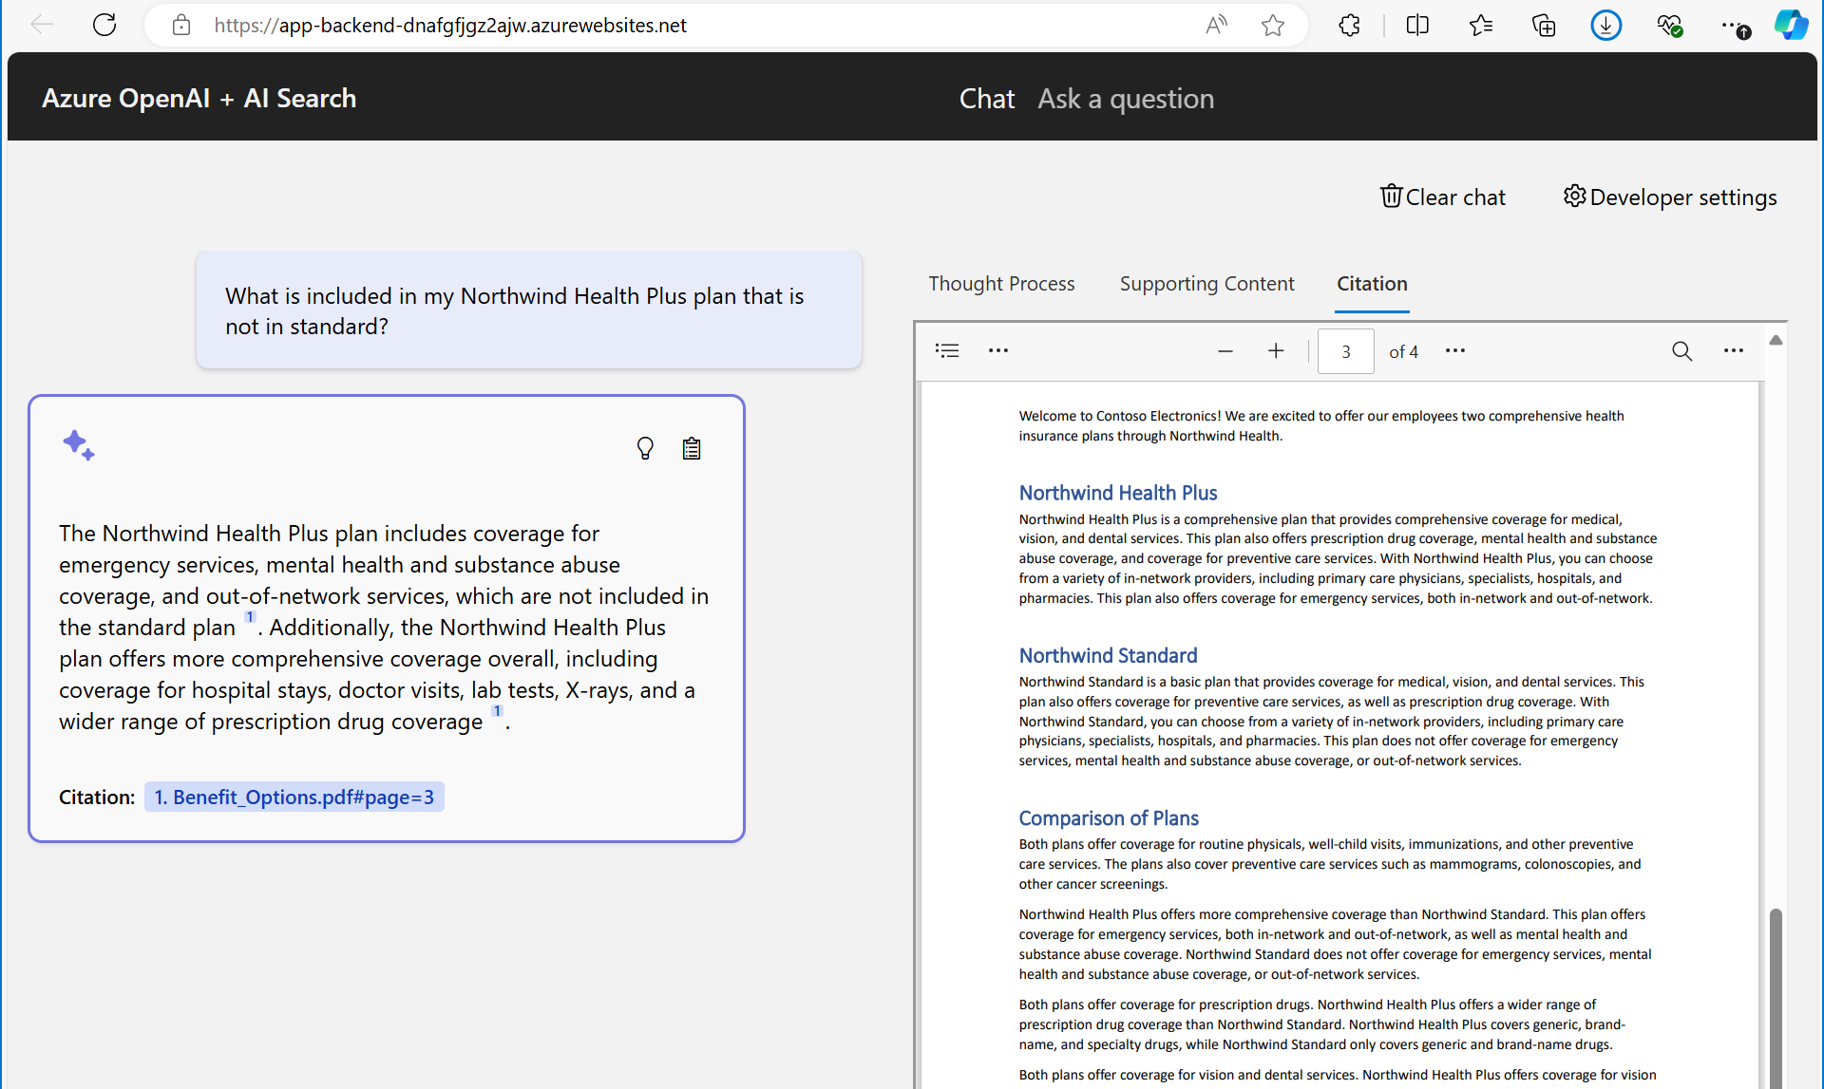Show thought process via the lightbulb icon
1824x1089 pixels.
pyautogui.click(x=645, y=448)
